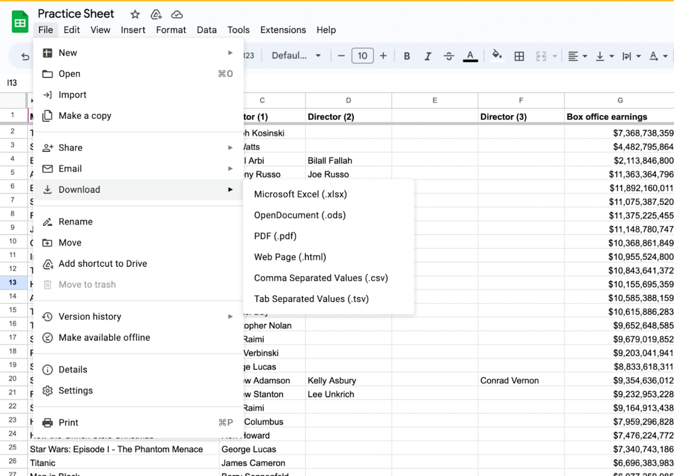Open fill color paint bucket
The width and height of the screenshot is (674, 476).
click(x=497, y=56)
